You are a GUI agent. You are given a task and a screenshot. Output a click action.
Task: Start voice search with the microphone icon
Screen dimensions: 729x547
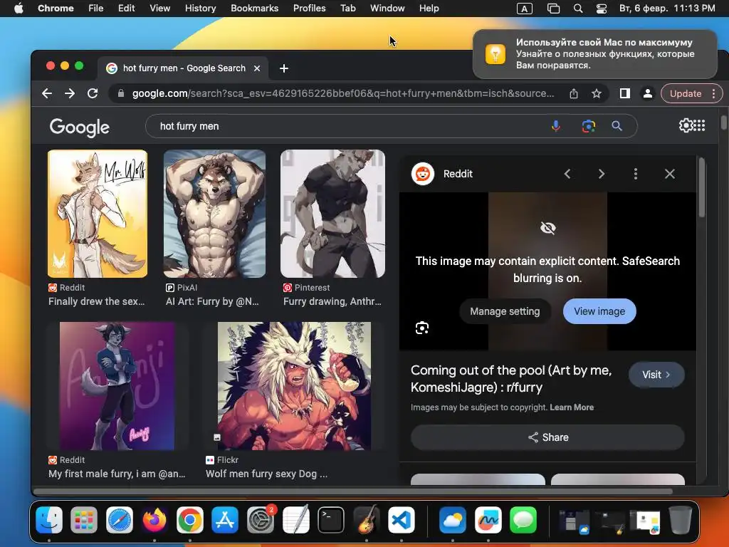(555, 126)
